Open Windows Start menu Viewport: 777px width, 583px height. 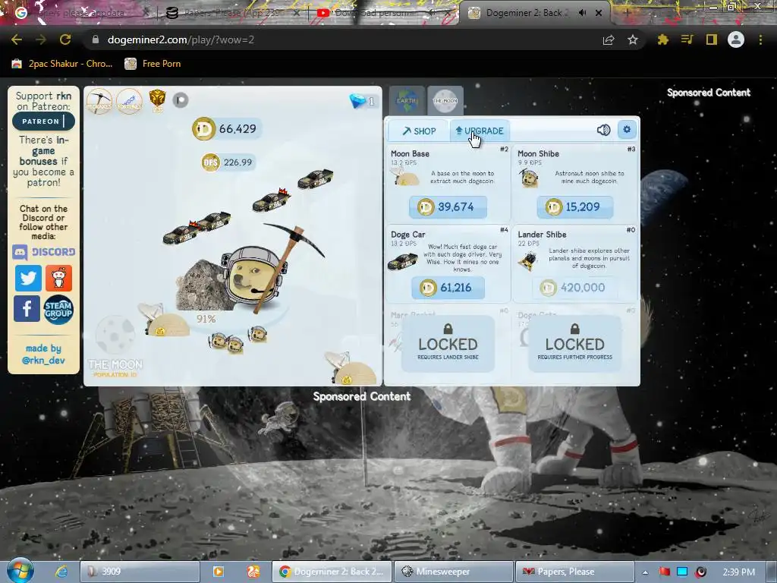point(20,571)
